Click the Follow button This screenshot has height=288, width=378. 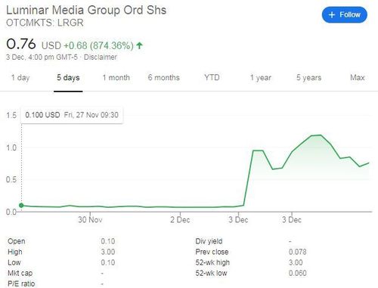click(344, 15)
